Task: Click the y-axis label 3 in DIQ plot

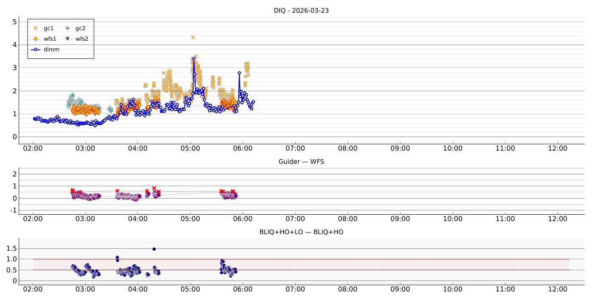Action: click(14, 67)
